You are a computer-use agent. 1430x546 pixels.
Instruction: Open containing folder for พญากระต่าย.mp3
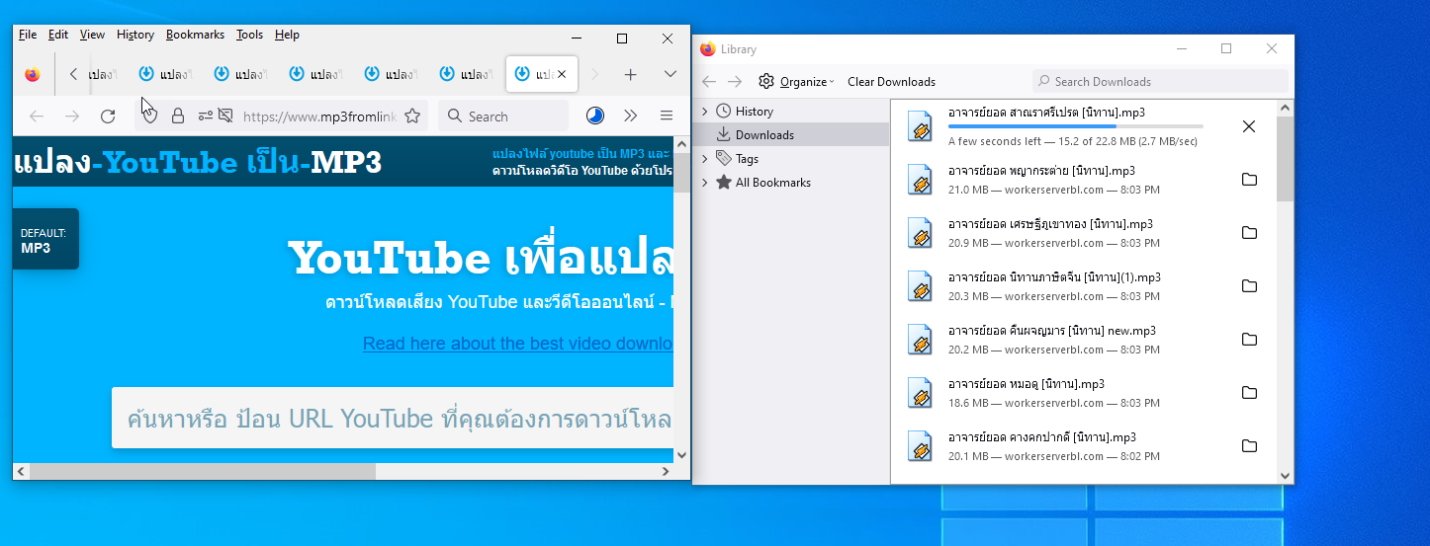[x=1249, y=180]
